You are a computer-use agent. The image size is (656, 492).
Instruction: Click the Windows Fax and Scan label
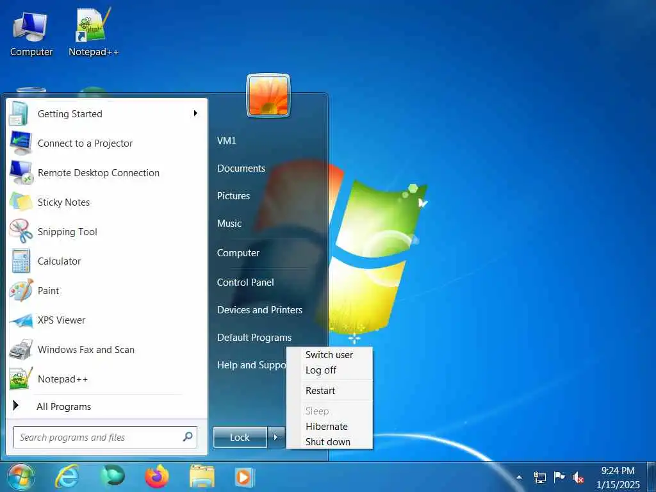86,349
